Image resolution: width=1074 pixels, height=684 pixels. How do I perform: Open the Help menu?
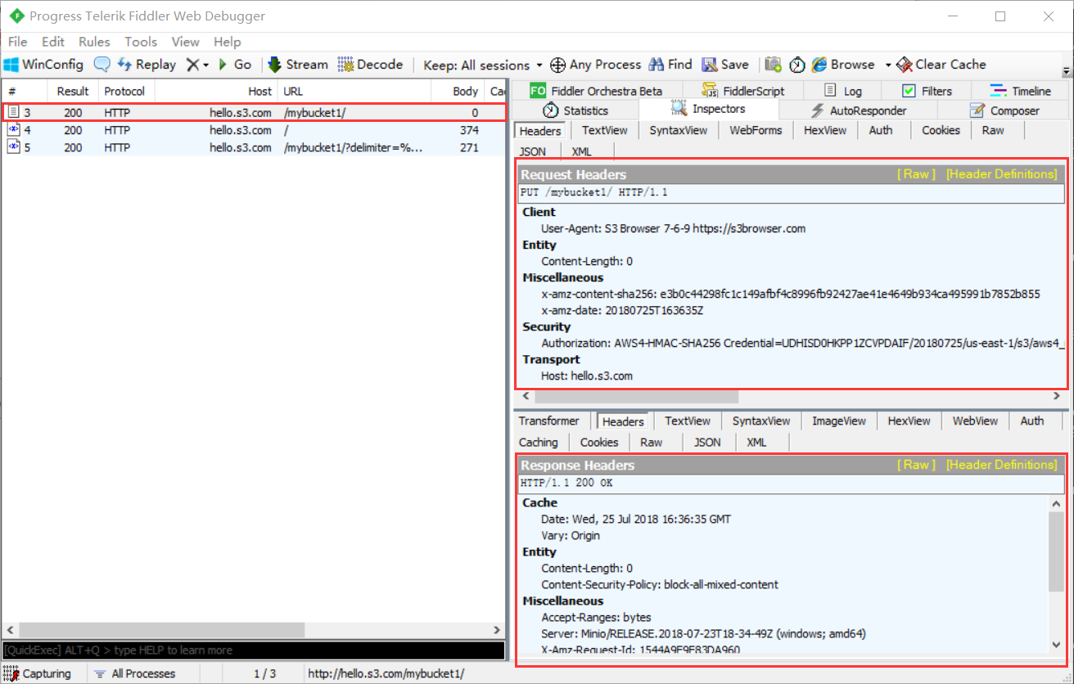click(227, 42)
